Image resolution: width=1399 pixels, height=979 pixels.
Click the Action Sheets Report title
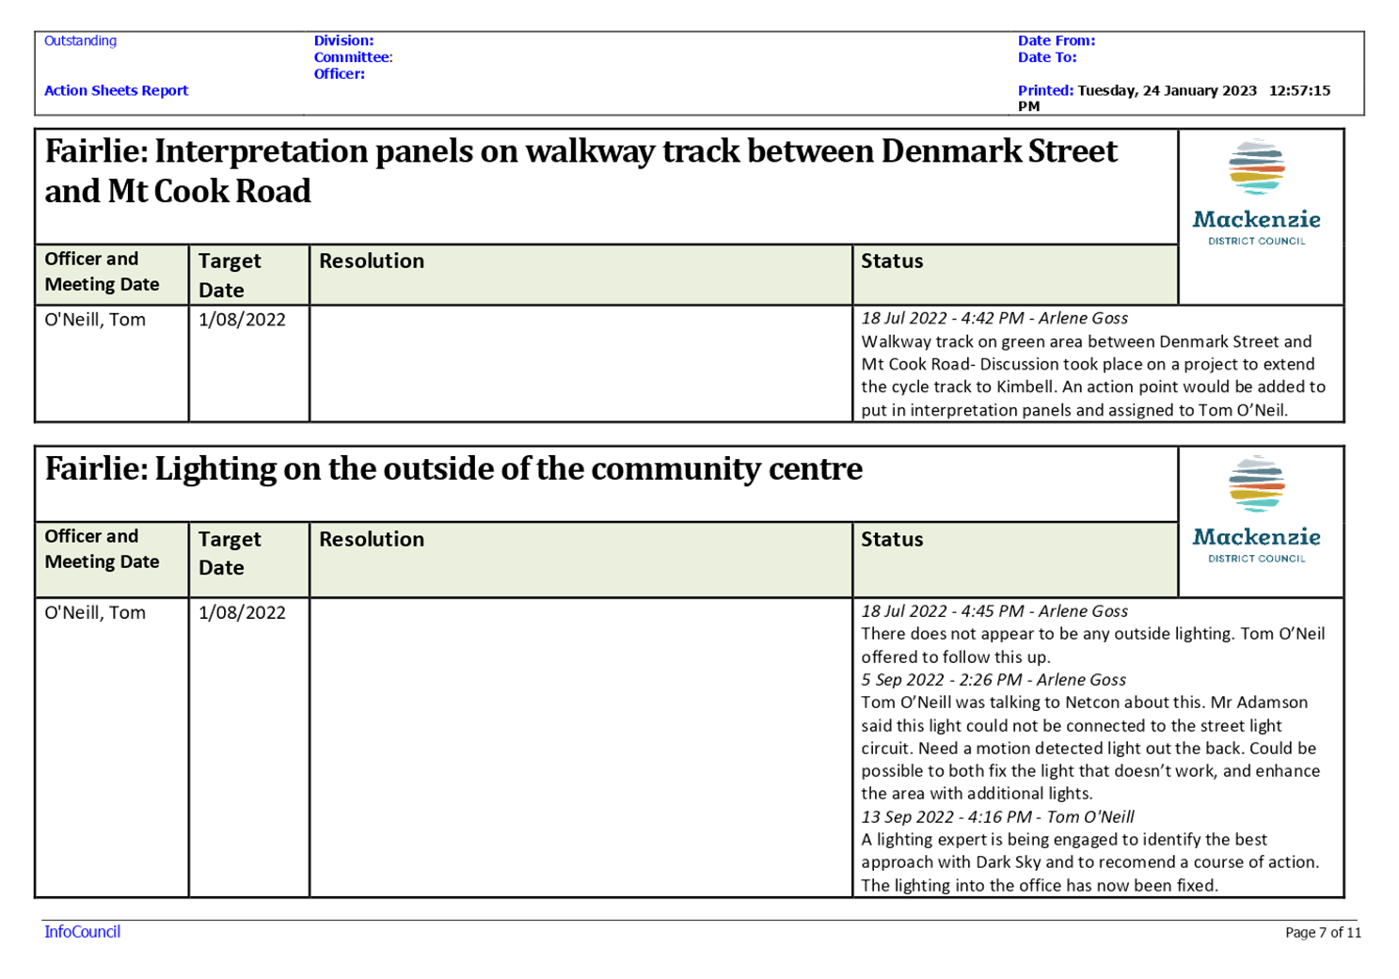click(x=116, y=90)
